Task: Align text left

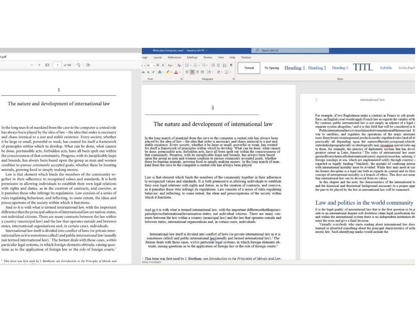Action: pos(187,72)
